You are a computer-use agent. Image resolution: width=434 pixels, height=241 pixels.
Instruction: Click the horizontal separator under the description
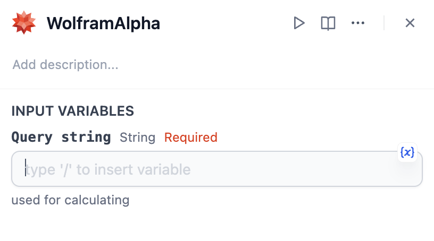click(217, 89)
